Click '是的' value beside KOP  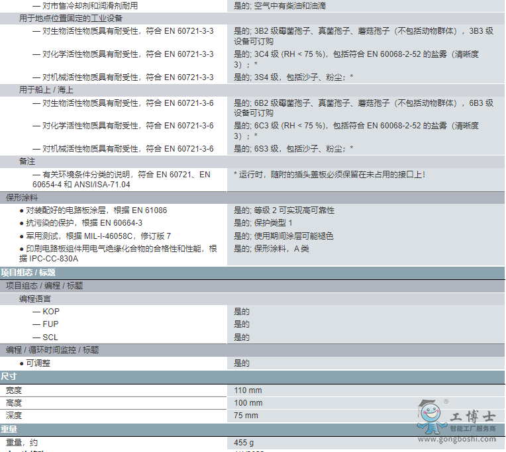(242, 312)
